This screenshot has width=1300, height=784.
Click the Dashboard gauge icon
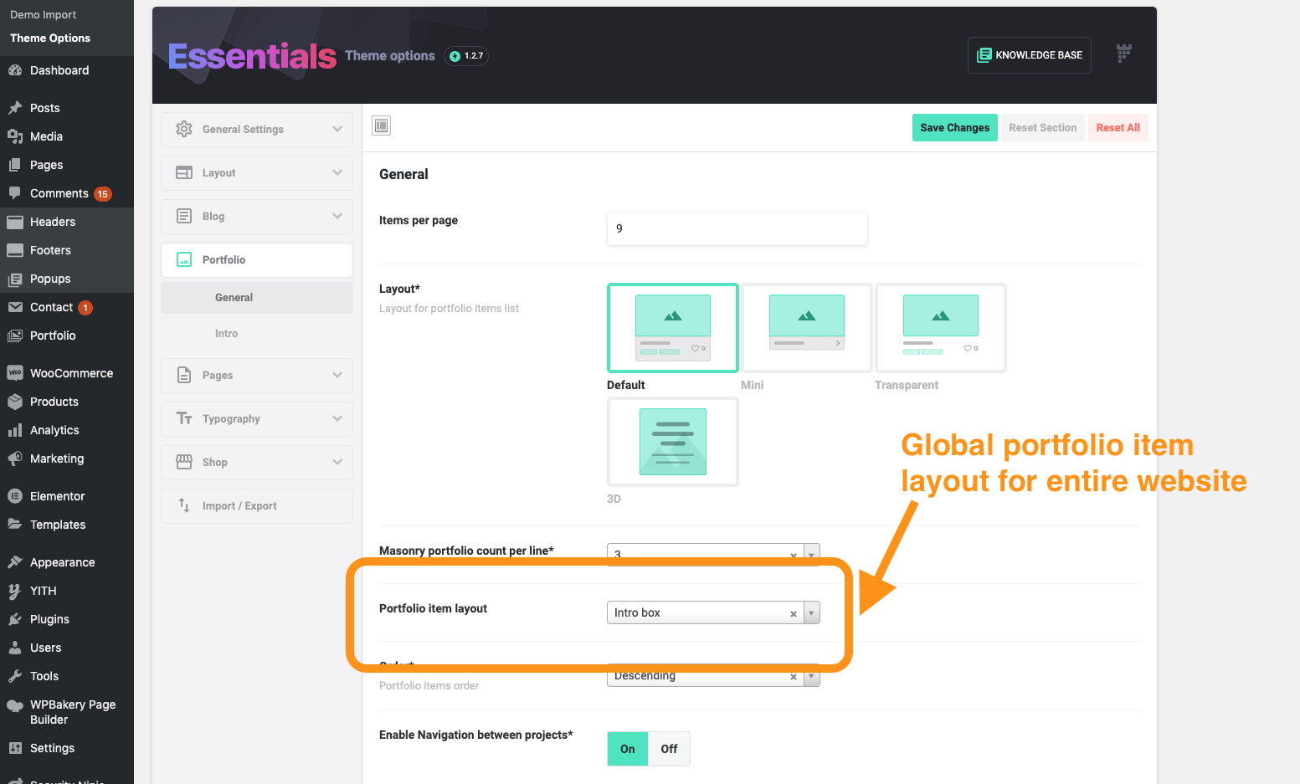pos(15,70)
